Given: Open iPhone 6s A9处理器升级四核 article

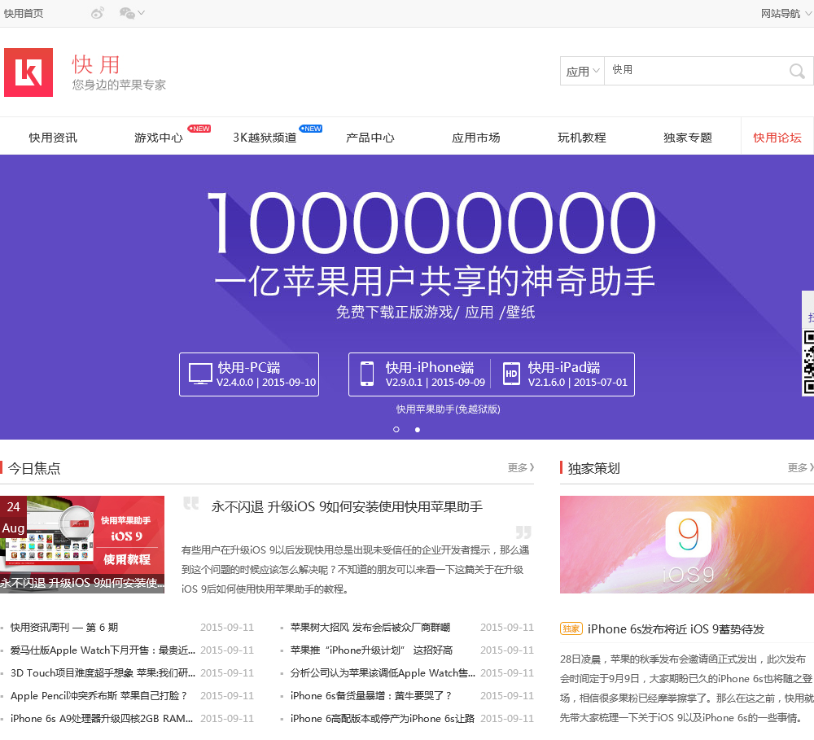Looking at the screenshot, I should pyautogui.click(x=102, y=719).
